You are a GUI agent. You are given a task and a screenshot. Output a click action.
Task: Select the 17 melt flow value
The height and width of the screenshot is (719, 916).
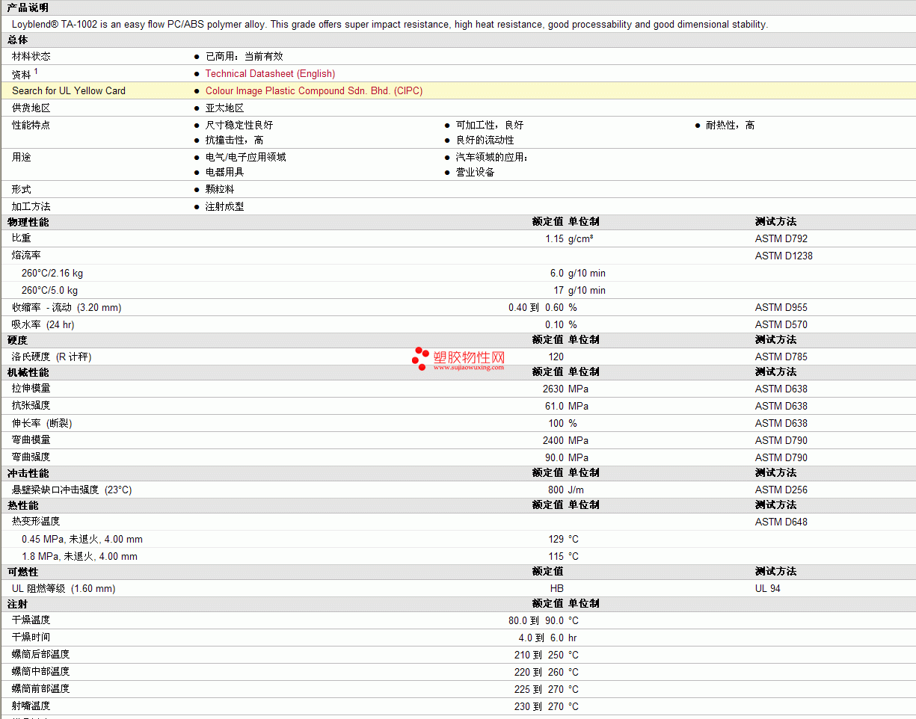coord(559,290)
